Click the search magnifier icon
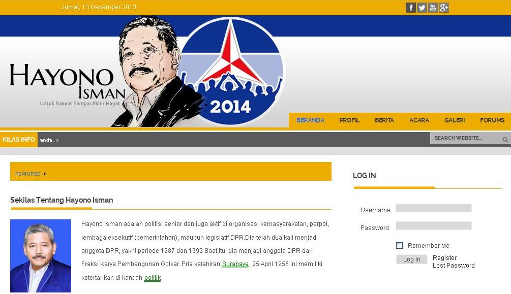Image resolution: width=511 pixels, height=294 pixels. tap(504, 138)
